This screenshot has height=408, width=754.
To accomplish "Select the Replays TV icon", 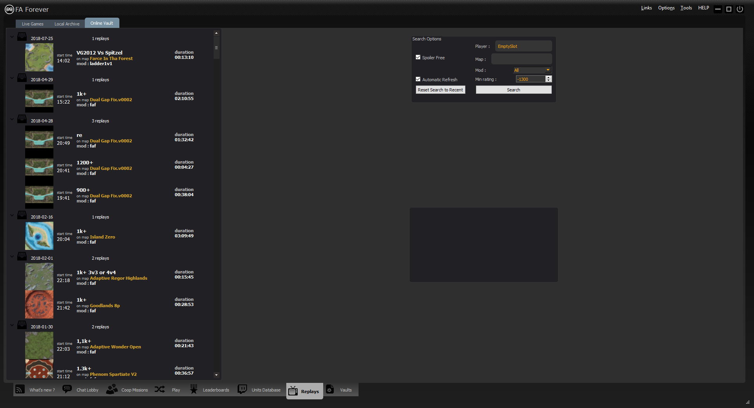I will 293,391.
